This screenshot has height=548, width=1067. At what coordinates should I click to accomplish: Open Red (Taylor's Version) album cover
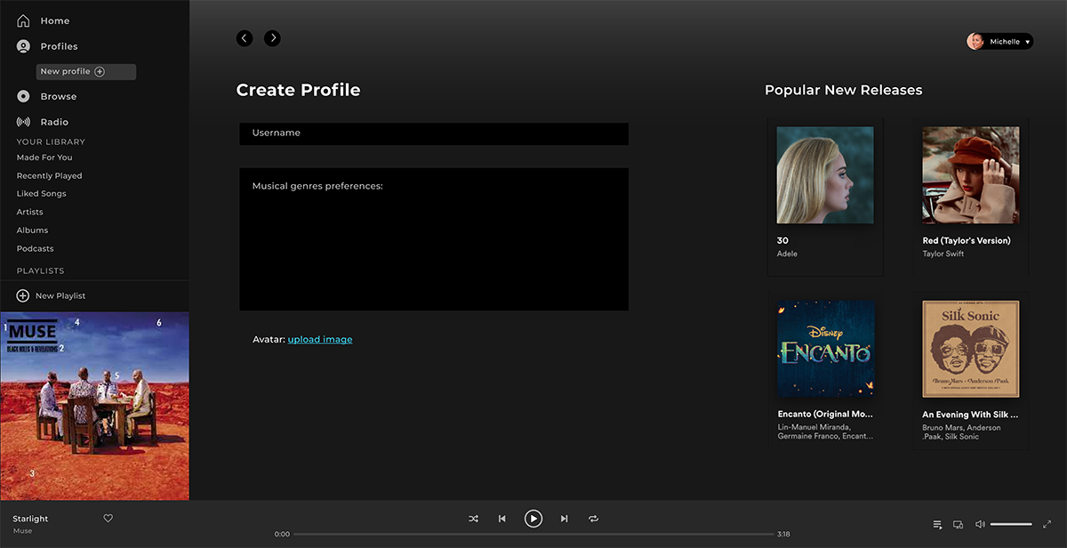pos(970,175)
